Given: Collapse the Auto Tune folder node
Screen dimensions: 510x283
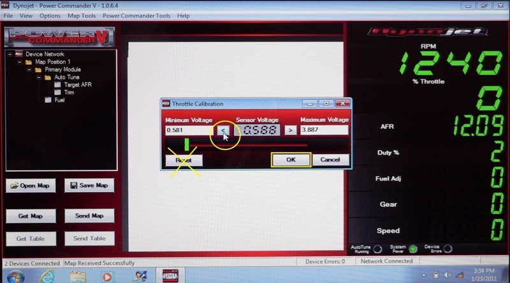Looking at the screenshot, I should (x=39, y=77).
